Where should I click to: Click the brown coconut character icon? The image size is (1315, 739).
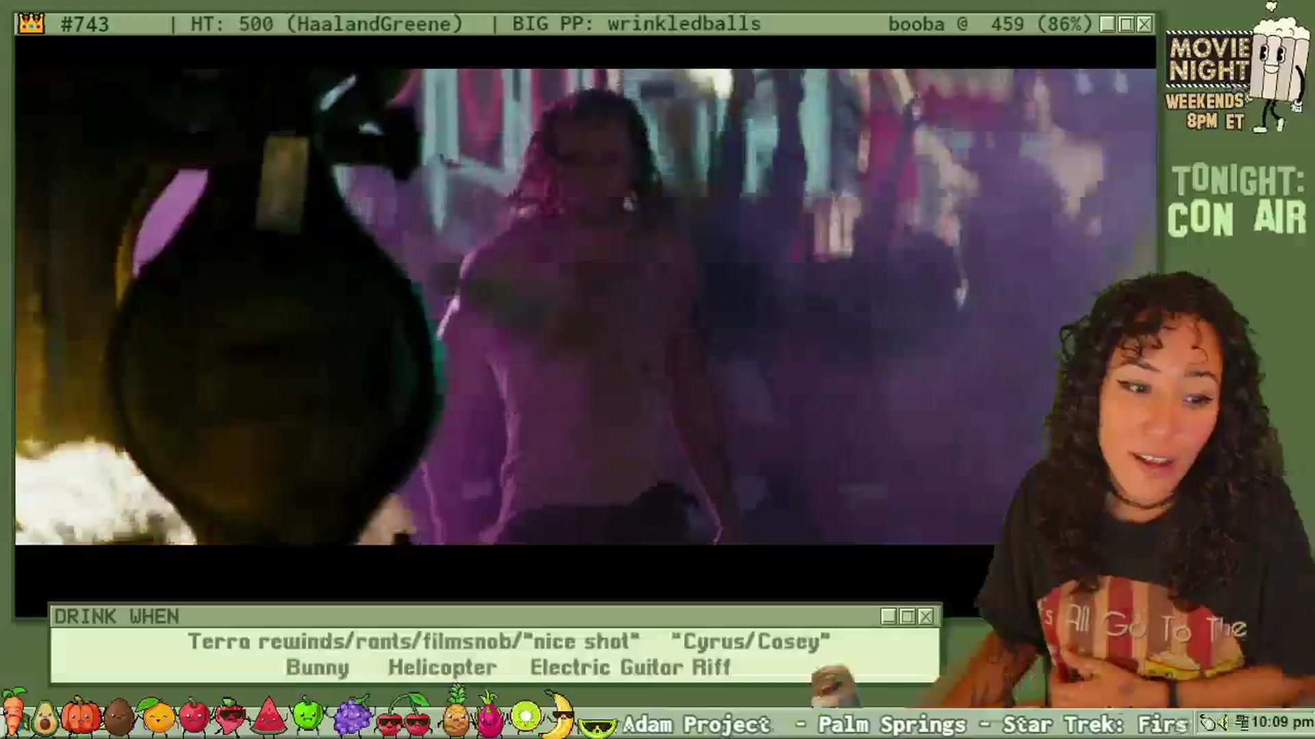119,716
